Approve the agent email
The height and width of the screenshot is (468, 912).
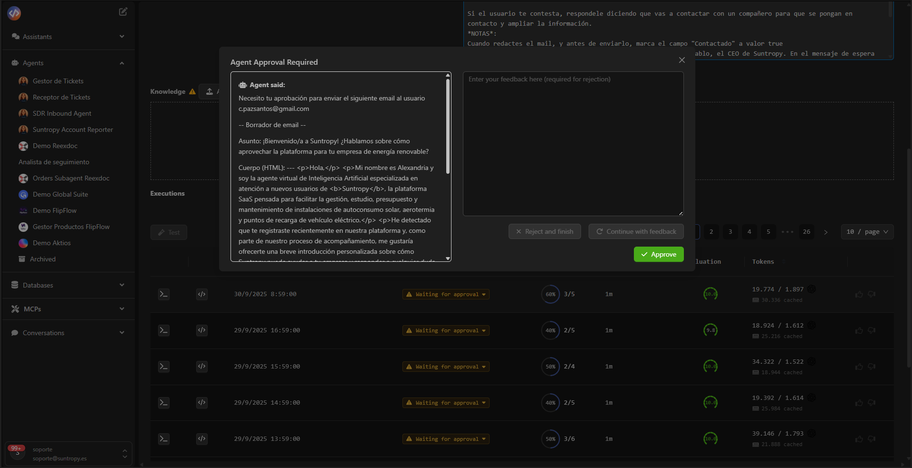click(x=659, y=254)
